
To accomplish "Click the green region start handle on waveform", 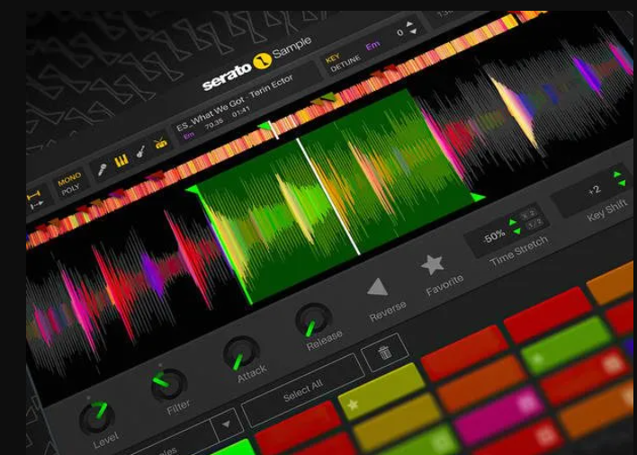I will click(193, 190).
